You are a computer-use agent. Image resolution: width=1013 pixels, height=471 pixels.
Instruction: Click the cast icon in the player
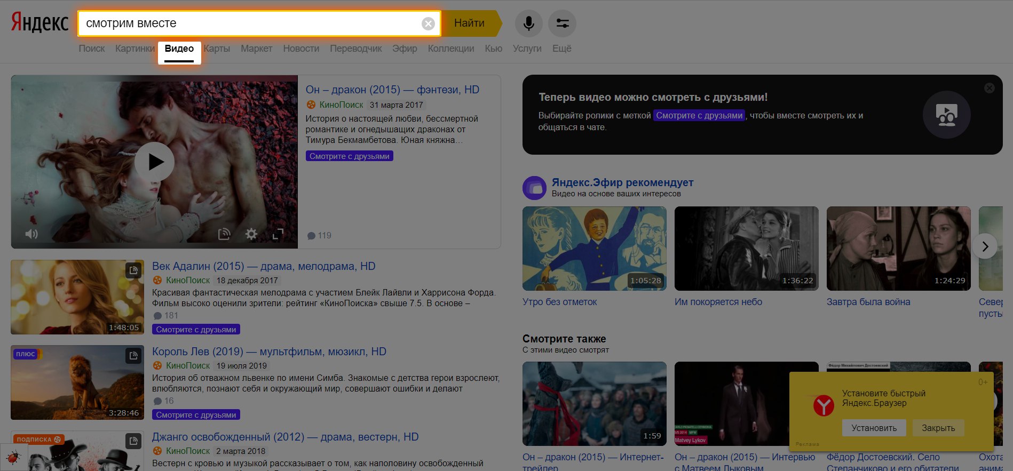click(x=224, y=234)
